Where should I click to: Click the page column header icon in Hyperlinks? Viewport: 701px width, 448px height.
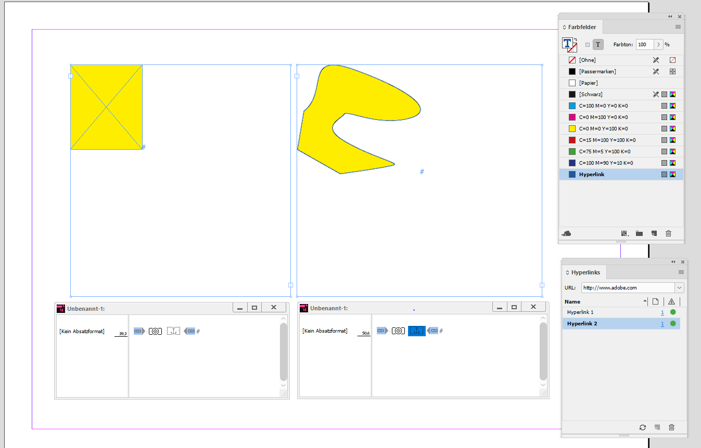pyautogui.click(x=656, y=301)
